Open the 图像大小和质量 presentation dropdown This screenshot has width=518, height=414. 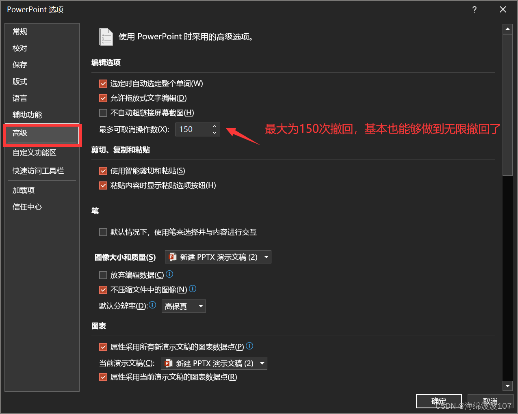click(x=218, y=257)
